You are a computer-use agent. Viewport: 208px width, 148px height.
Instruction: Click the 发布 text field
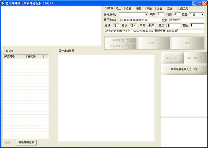pos(186,20)
